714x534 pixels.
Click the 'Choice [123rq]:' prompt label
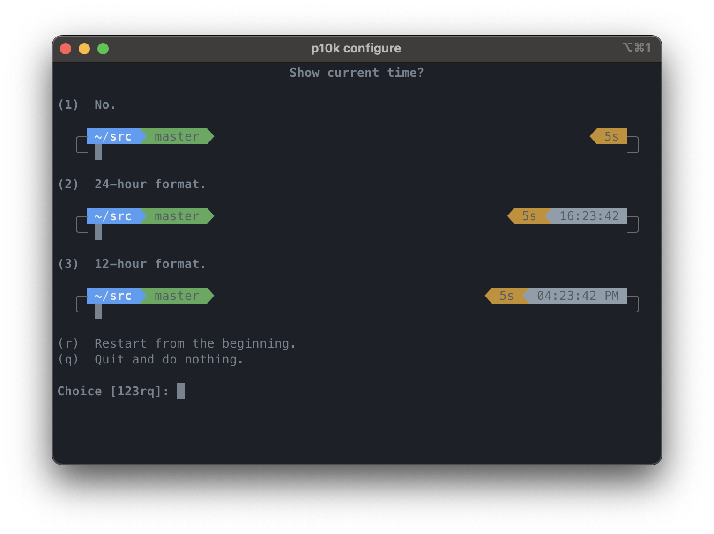(113, 391)
